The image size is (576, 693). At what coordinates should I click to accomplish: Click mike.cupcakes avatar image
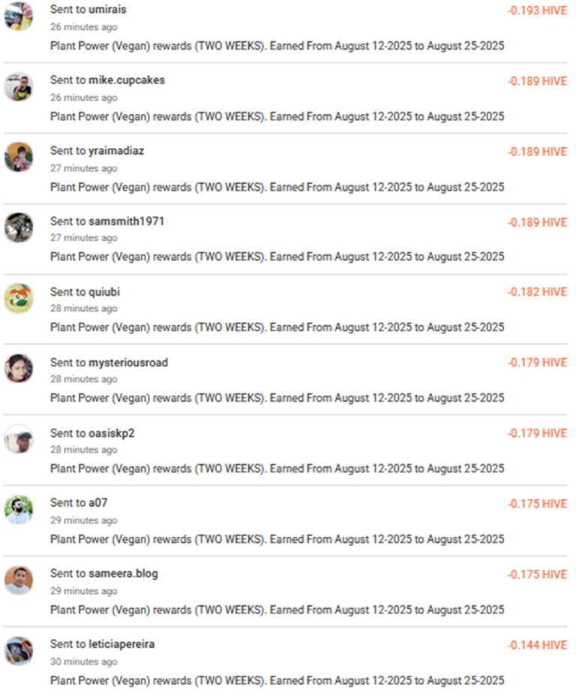19,86
